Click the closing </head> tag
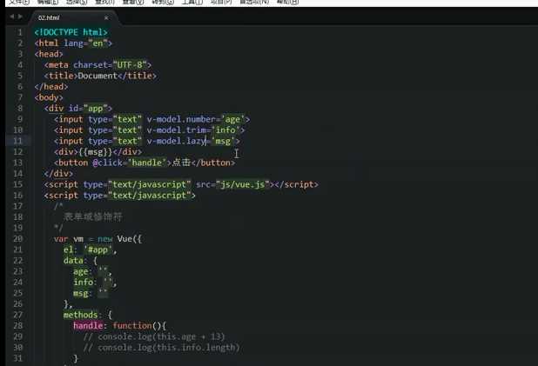538x366 pixels. pos(51,87)
